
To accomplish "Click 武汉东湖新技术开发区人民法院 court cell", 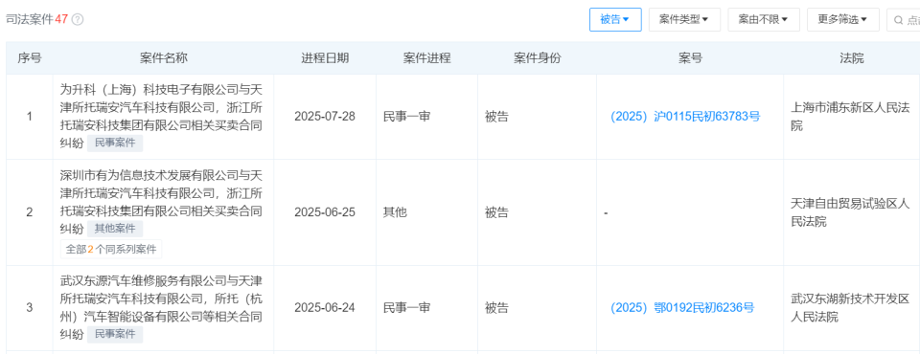I will coord(850,308).
